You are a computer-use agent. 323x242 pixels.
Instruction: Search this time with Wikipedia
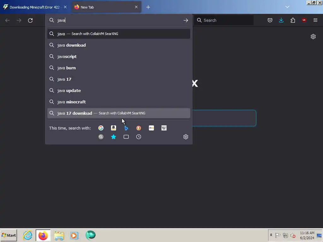point(164,128)
